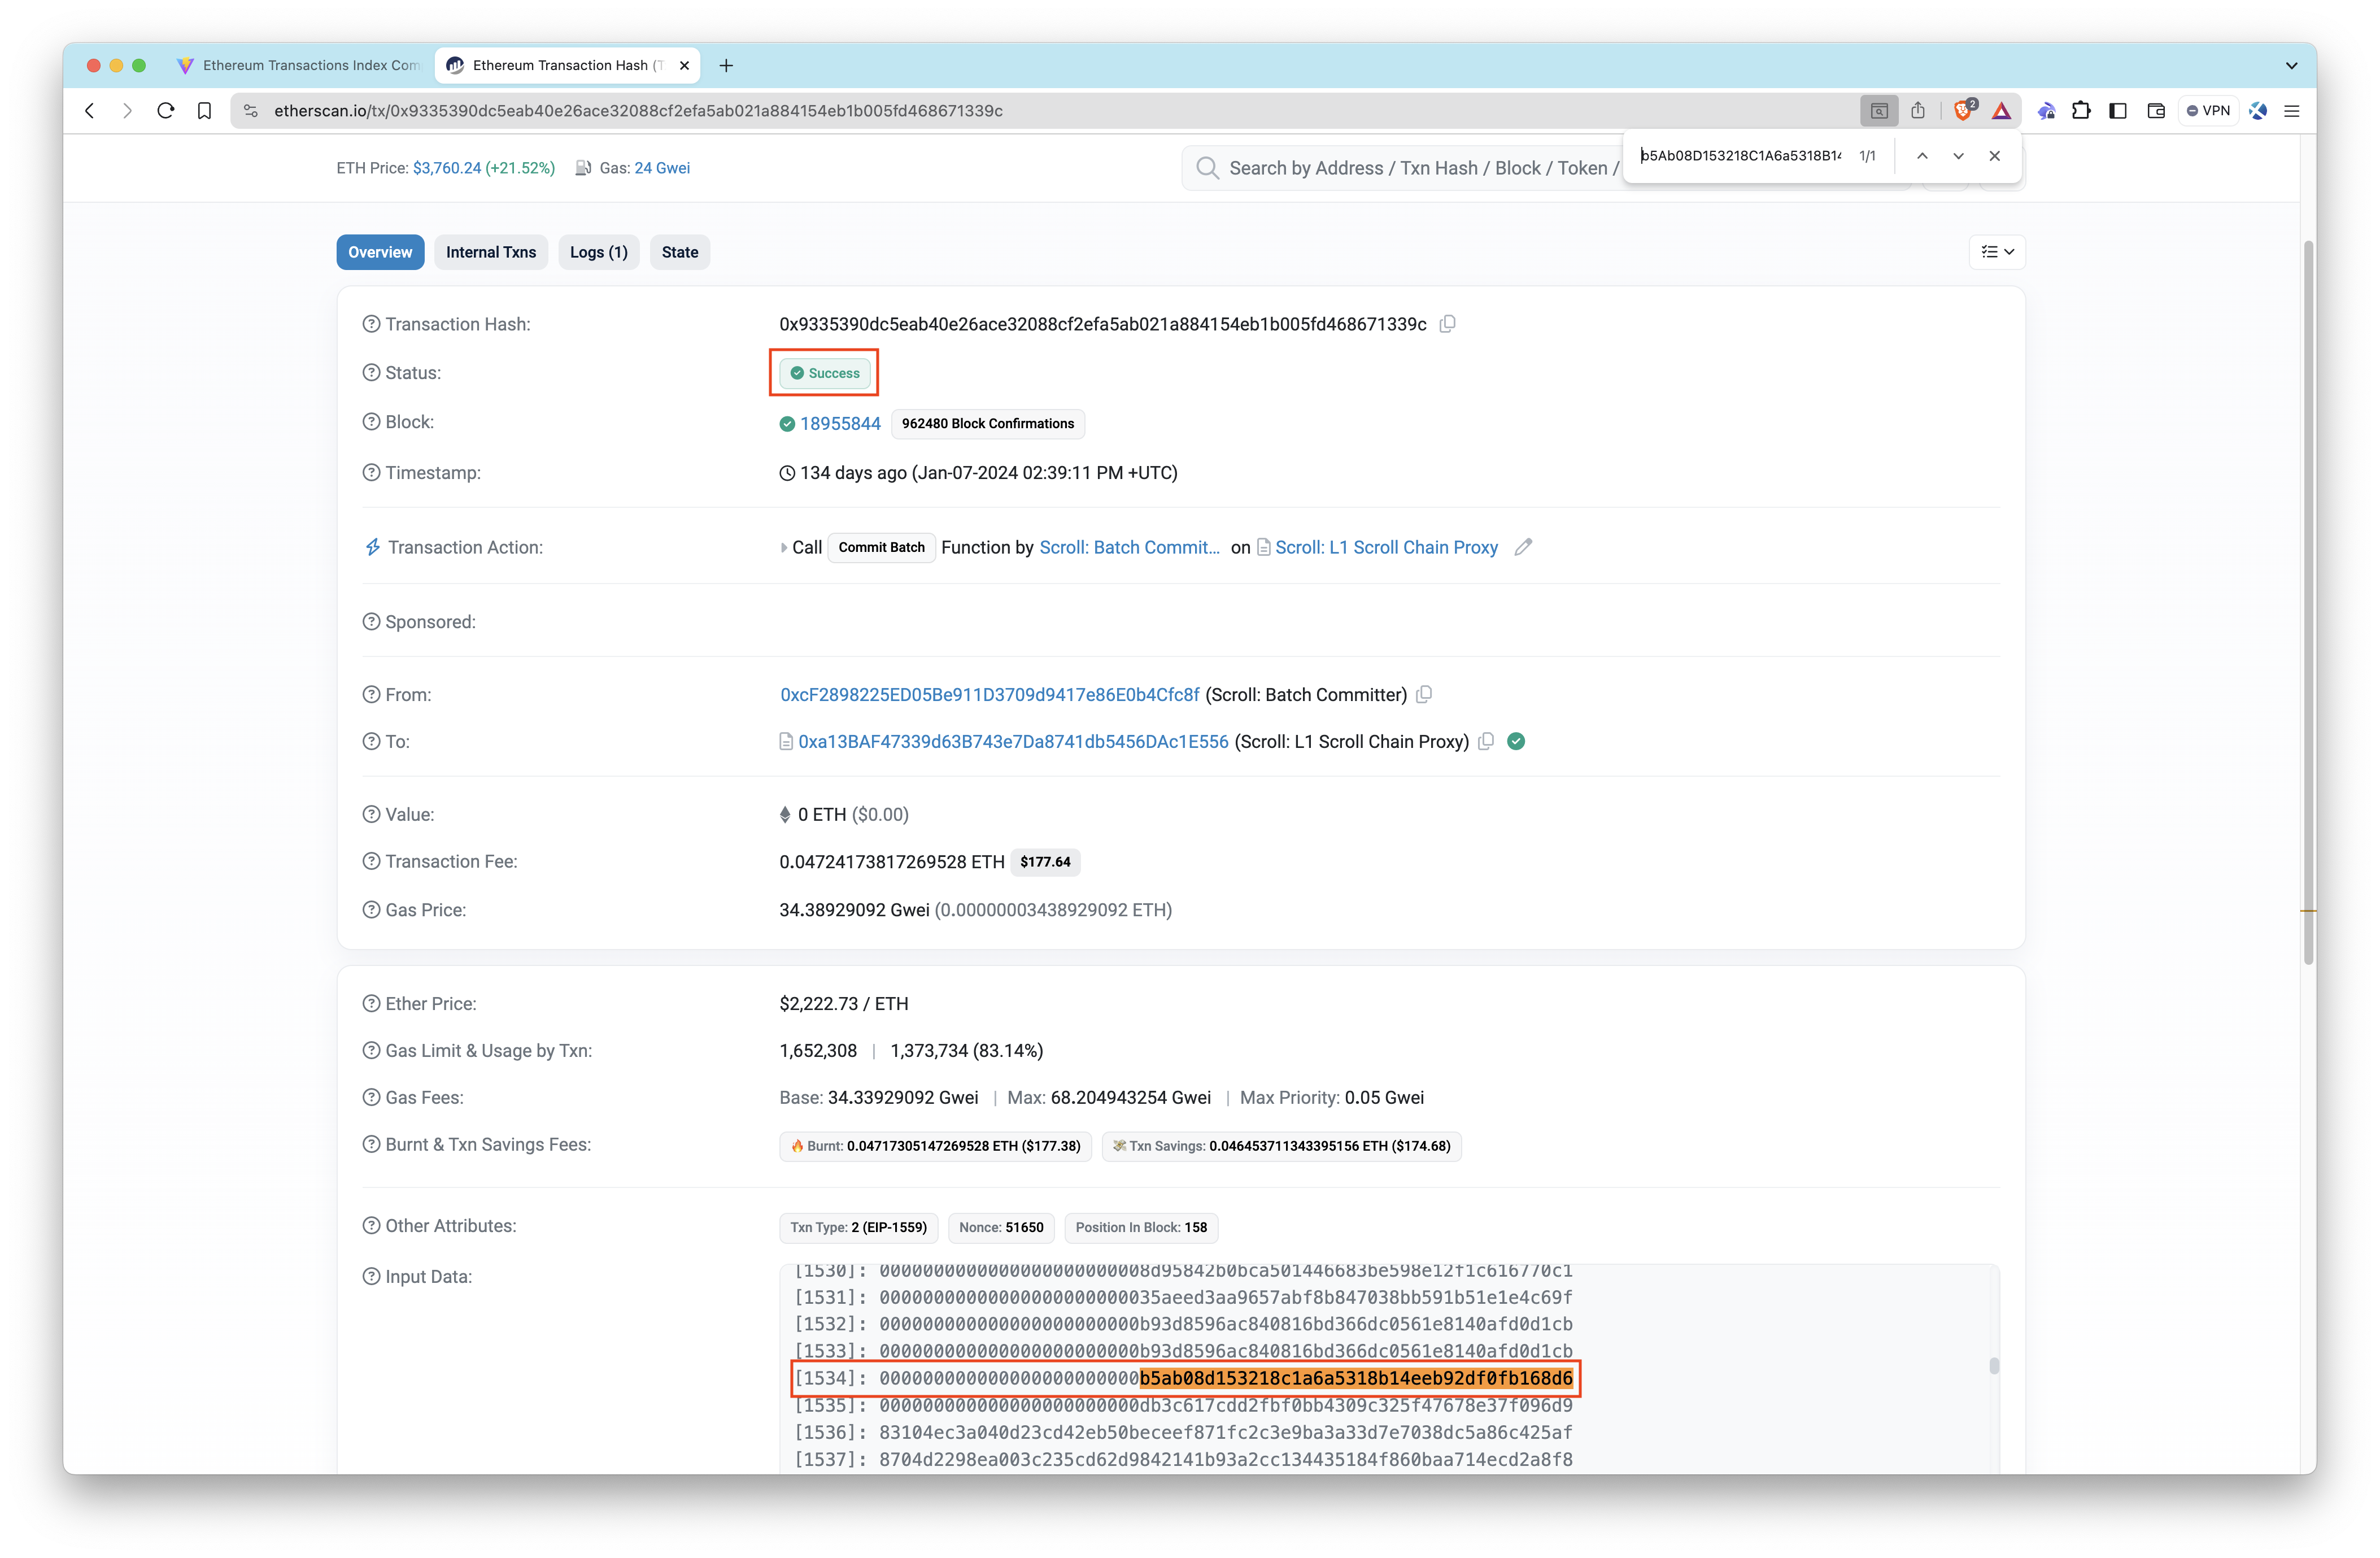Viewport: 2380px width, 1558px height.
Task: Select the Overview tab
Action: pos(380,252)
